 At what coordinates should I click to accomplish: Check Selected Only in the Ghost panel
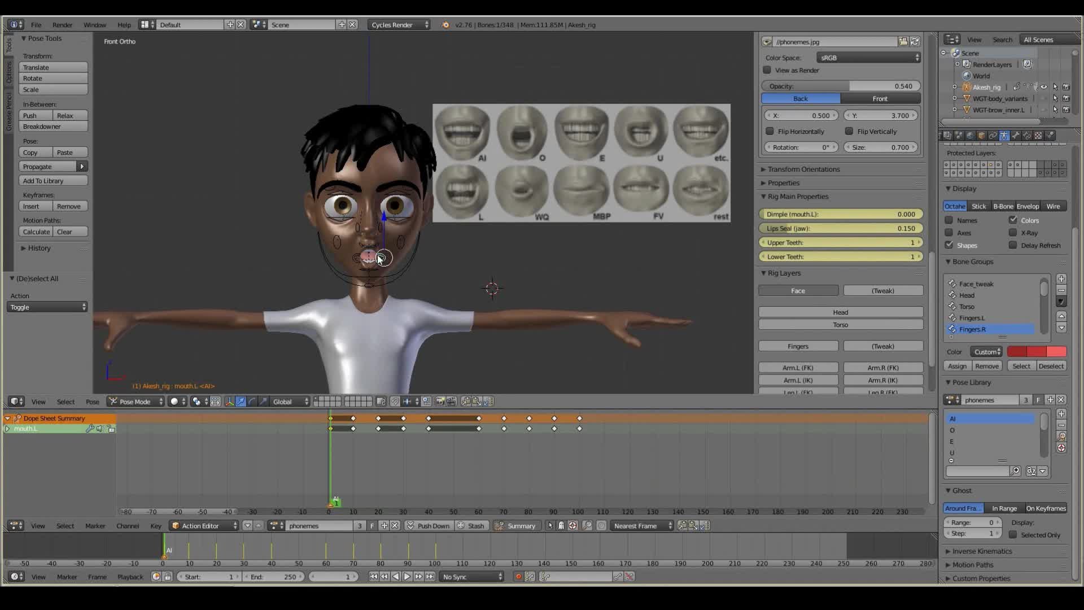point(1013,535)
